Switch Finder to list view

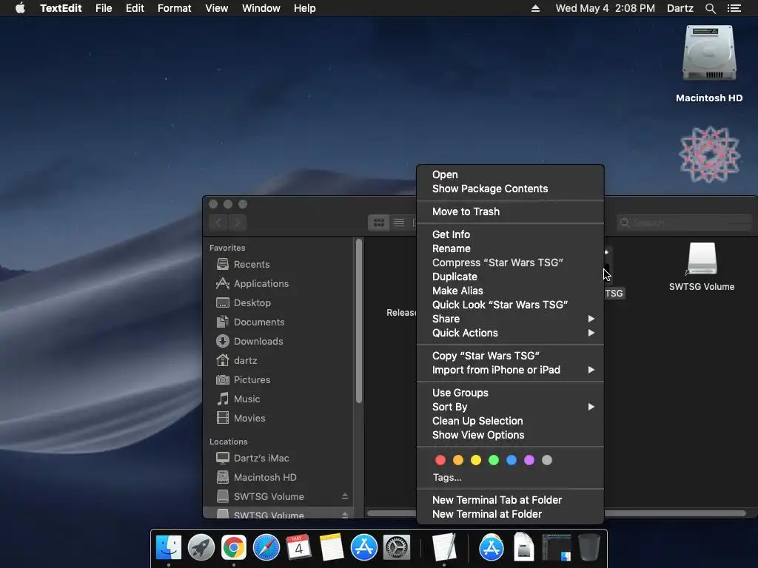[x=399, y=223]
